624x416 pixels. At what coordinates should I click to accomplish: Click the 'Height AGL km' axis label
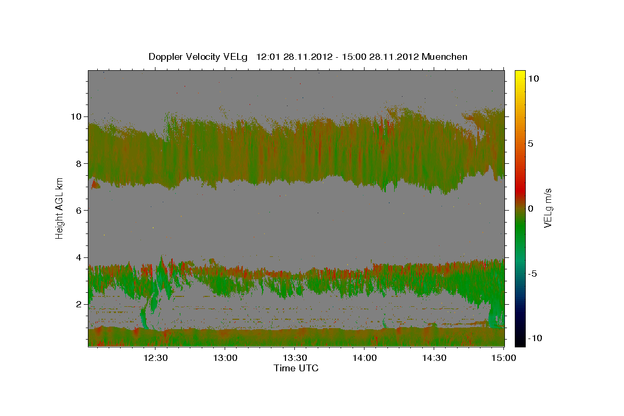(x=60, y=207)
